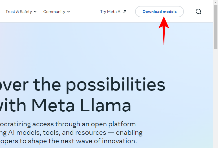Click the word "enabling" in the paragraph

coord(130,132)
